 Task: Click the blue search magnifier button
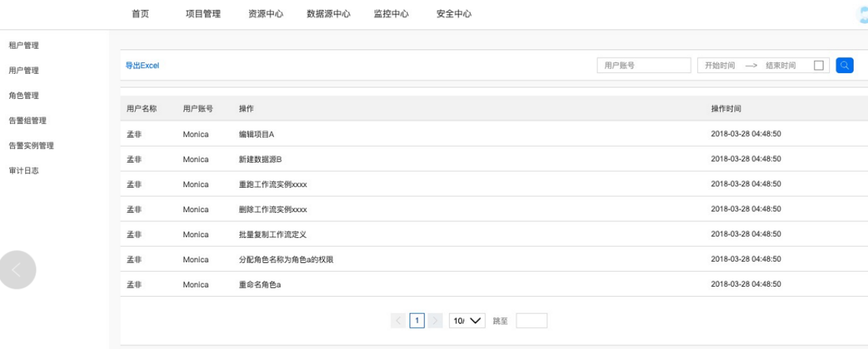(x=844, y=65)
